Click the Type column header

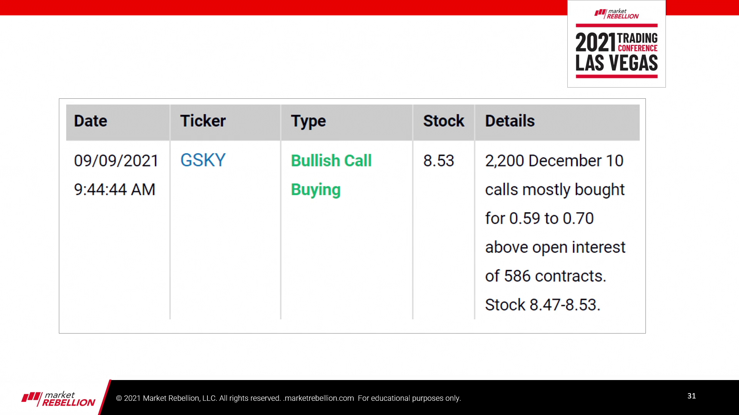tap(308, 121)
